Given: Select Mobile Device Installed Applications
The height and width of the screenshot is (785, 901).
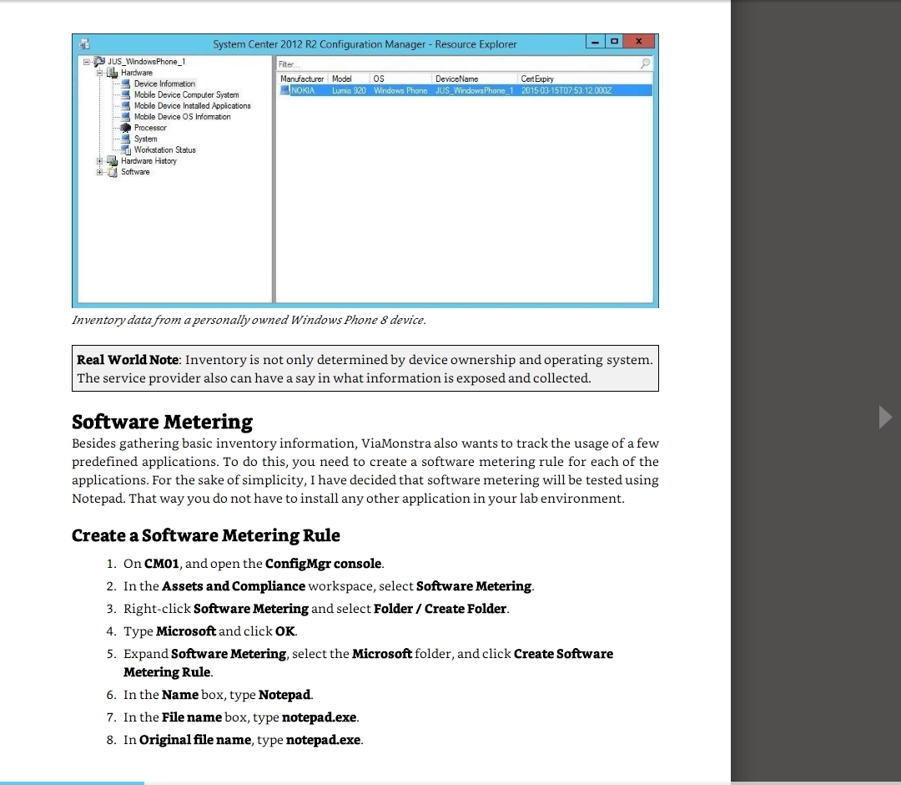Looking at the screenshot, I should (192, 106).
